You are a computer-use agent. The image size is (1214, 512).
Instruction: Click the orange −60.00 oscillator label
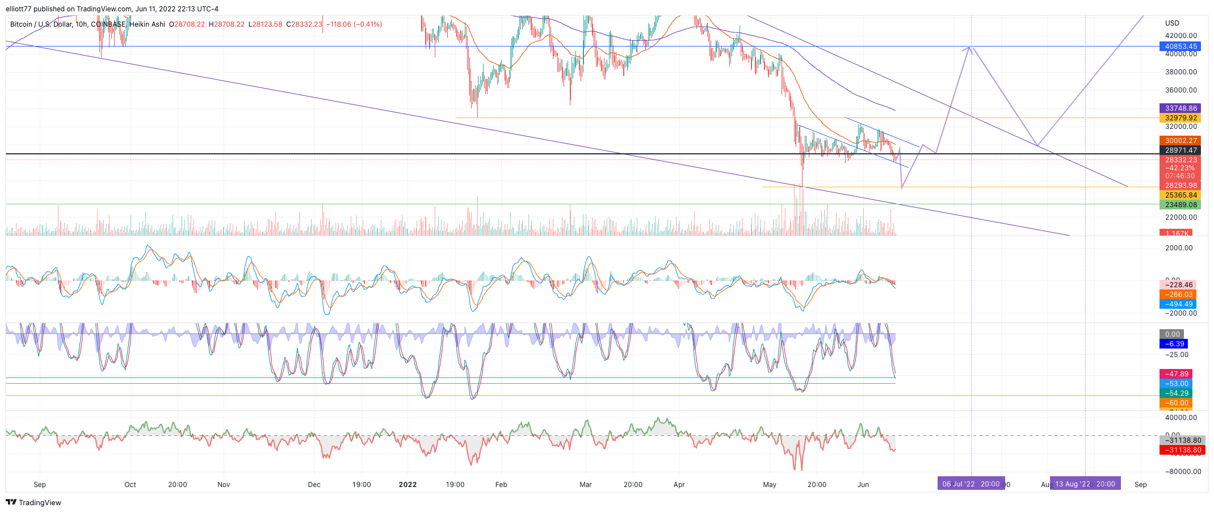pyautogui.click(x=1176, y=403)
